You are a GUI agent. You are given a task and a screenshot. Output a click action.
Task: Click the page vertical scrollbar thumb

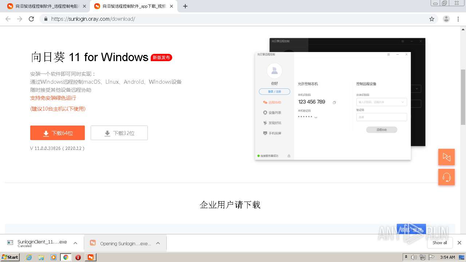(x=463, y=96)
